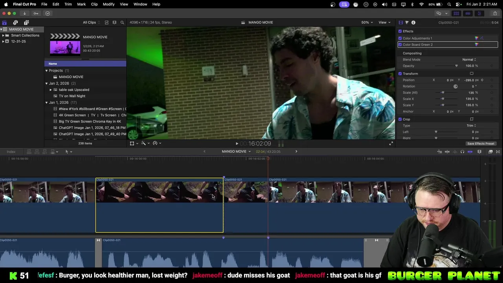
Task: Toggle Transform onscreen controls square icon
Action: point(472,74)
